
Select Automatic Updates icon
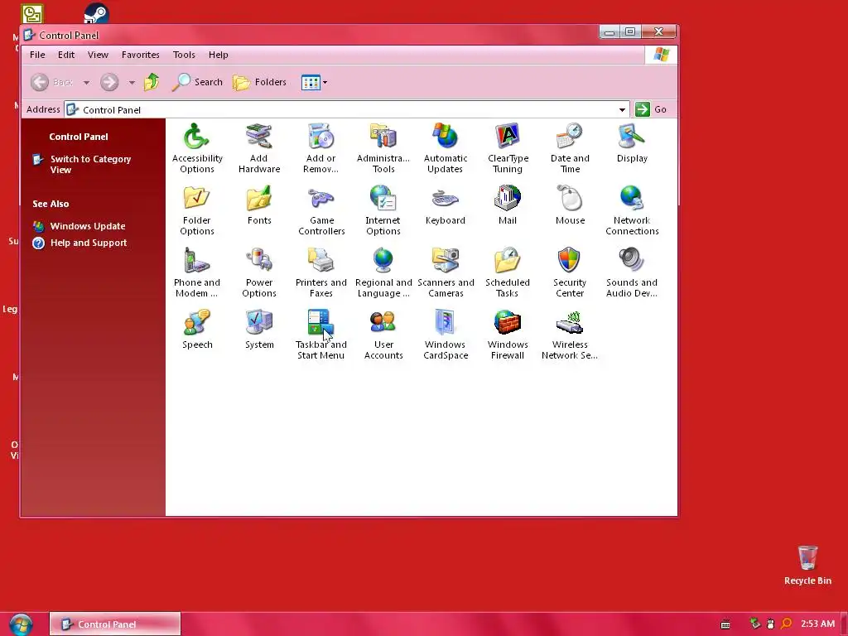click(445, 147)
